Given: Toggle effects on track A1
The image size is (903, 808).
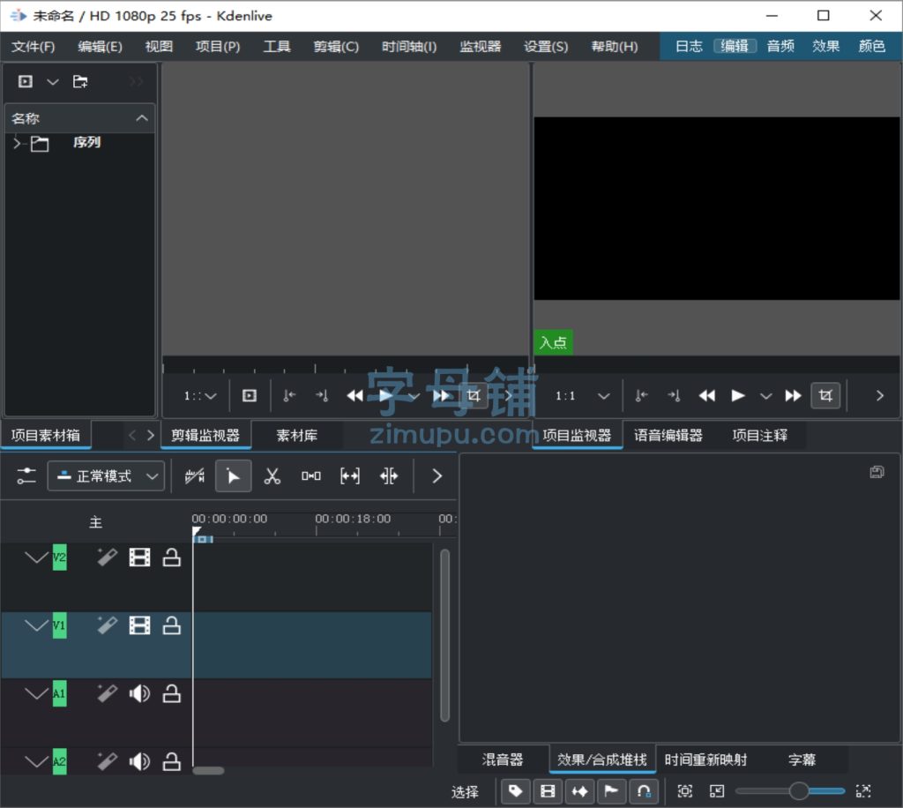Looking at the screenshot, I should [x=107, y=694].
